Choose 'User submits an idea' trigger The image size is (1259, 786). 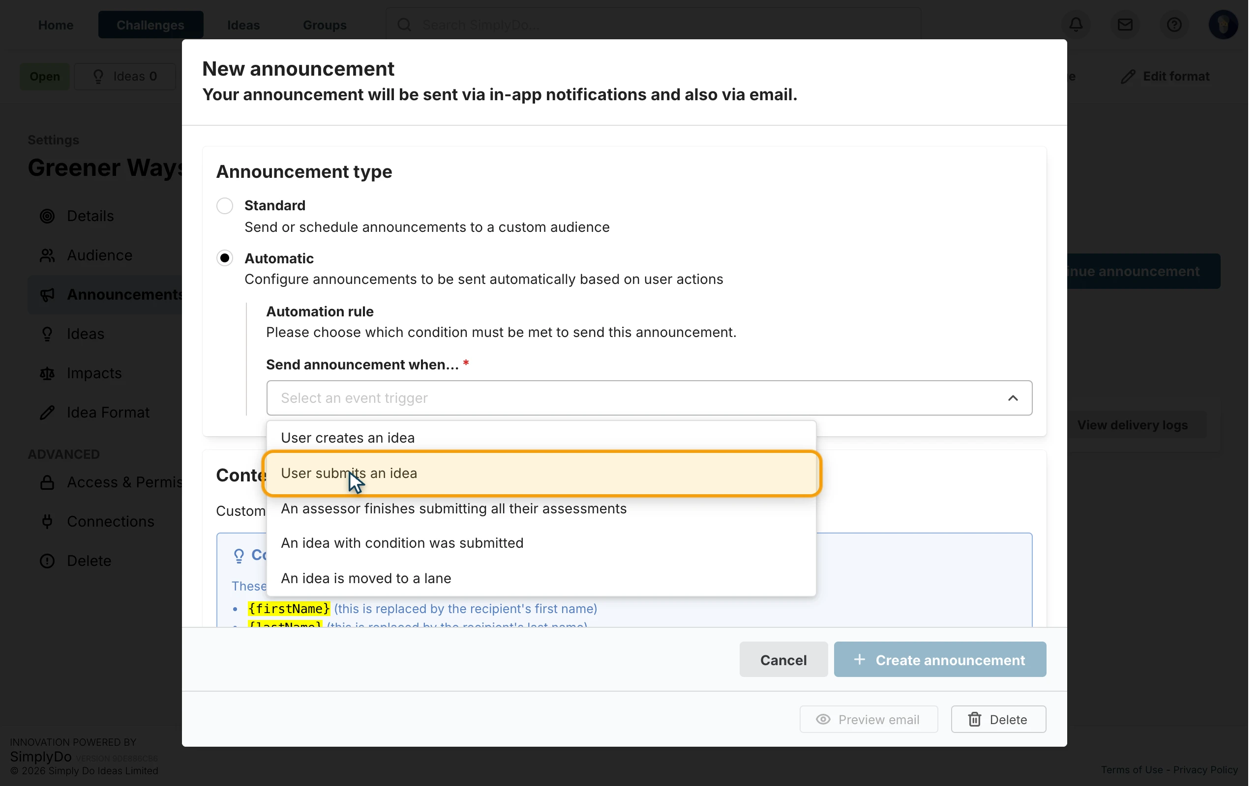(x=541, y=474)
